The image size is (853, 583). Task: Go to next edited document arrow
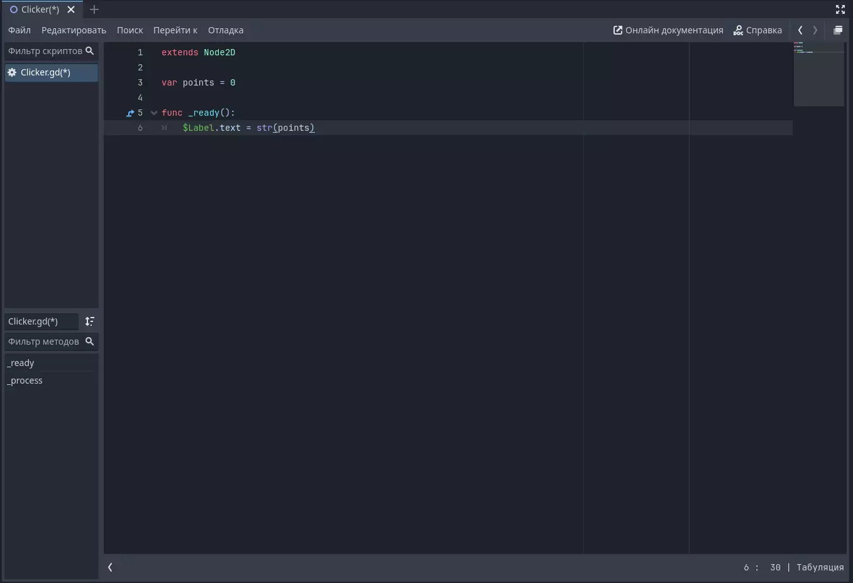pyautogui.click(x=815, y=30)
